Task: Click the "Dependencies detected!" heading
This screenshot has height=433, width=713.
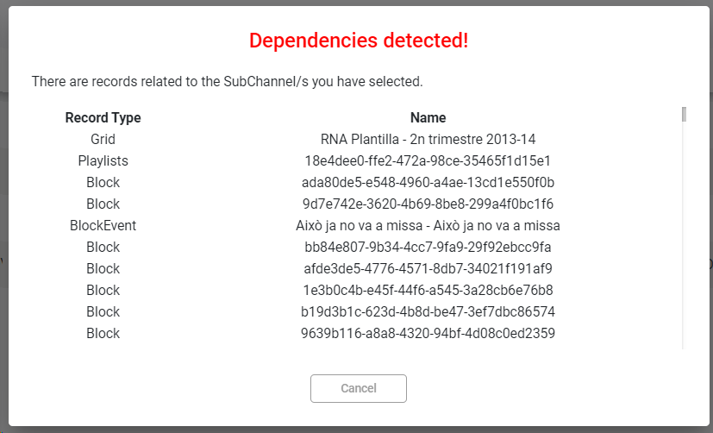Action: tap(359, 41)
